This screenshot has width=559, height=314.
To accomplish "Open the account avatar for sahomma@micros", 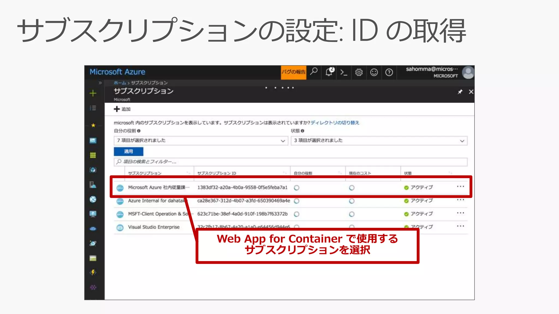I will (x=468, y=73).
